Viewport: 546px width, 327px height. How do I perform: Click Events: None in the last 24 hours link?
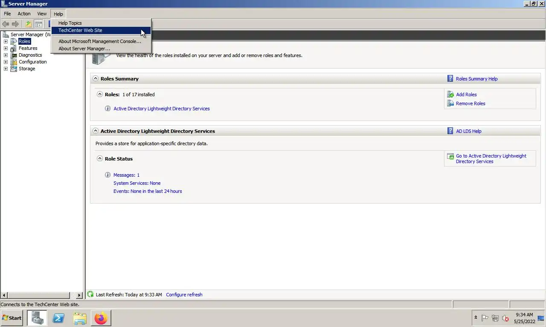[148, 191]
